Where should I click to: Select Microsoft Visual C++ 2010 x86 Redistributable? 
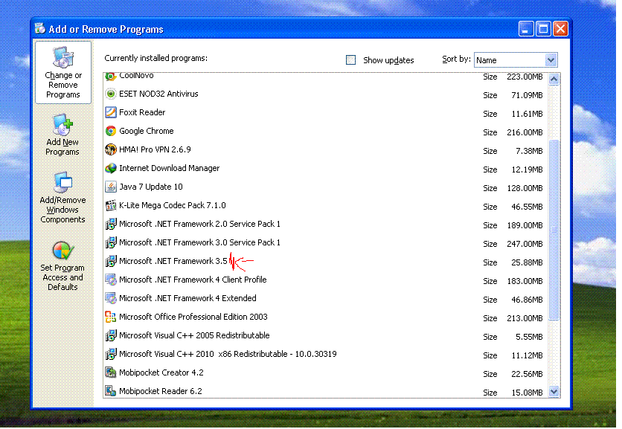coord(325,355)
